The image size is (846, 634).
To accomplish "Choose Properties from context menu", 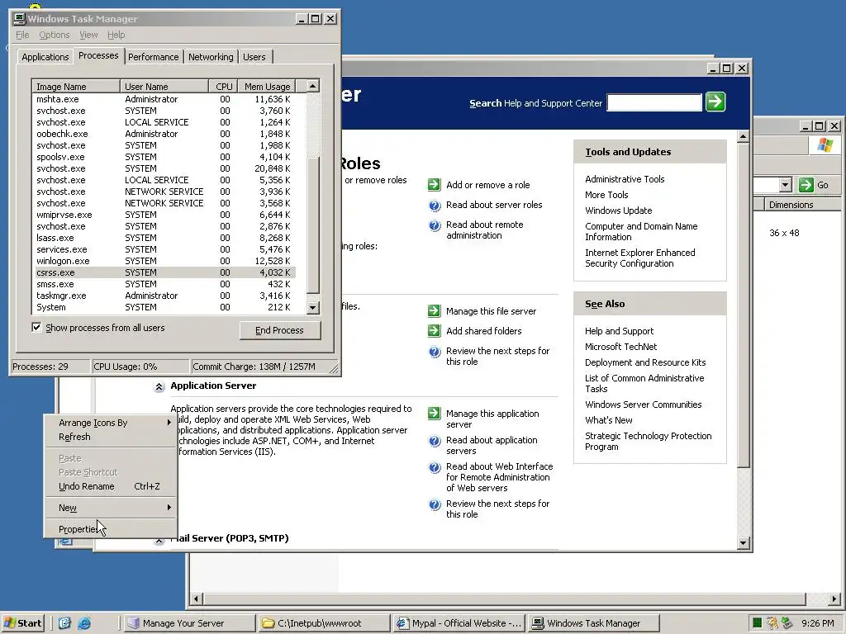I will (110, 529).
